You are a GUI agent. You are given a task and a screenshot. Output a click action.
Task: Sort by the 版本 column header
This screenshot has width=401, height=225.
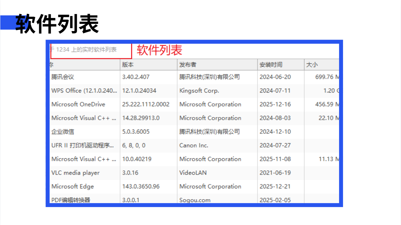pyautogui.click(x=149, y=65)
